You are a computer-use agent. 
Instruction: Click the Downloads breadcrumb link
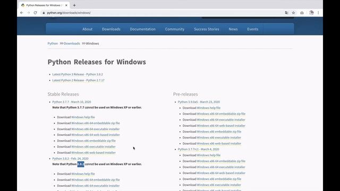tap(72, 44)
